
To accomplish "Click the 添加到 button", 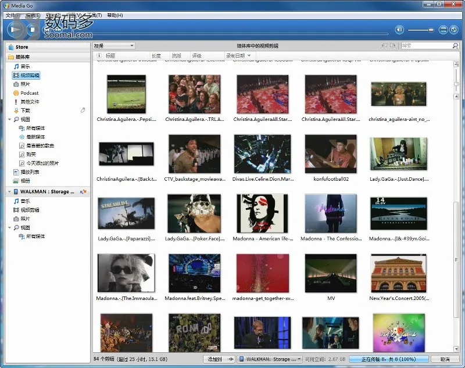I will click(x=219, y=359).
